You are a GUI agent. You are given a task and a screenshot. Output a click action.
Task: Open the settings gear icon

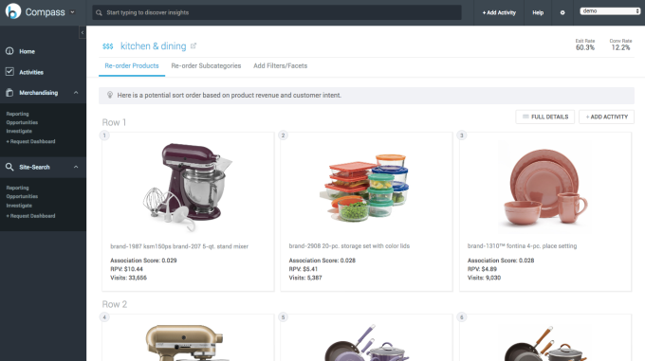[x=562, y=12]
